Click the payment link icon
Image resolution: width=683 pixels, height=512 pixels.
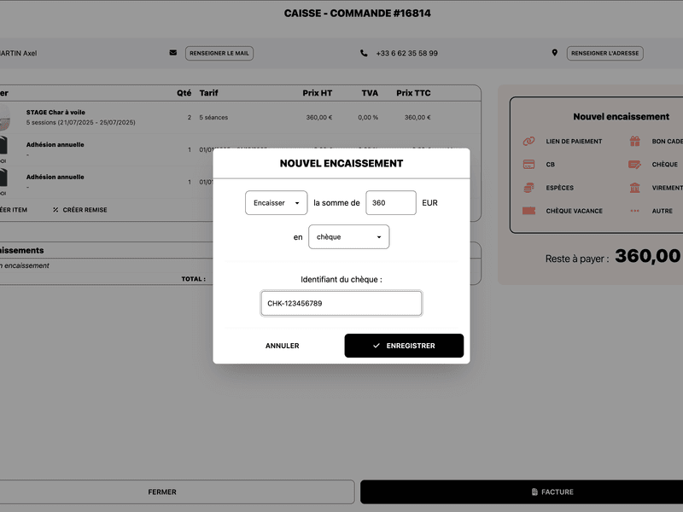(528, 141)
